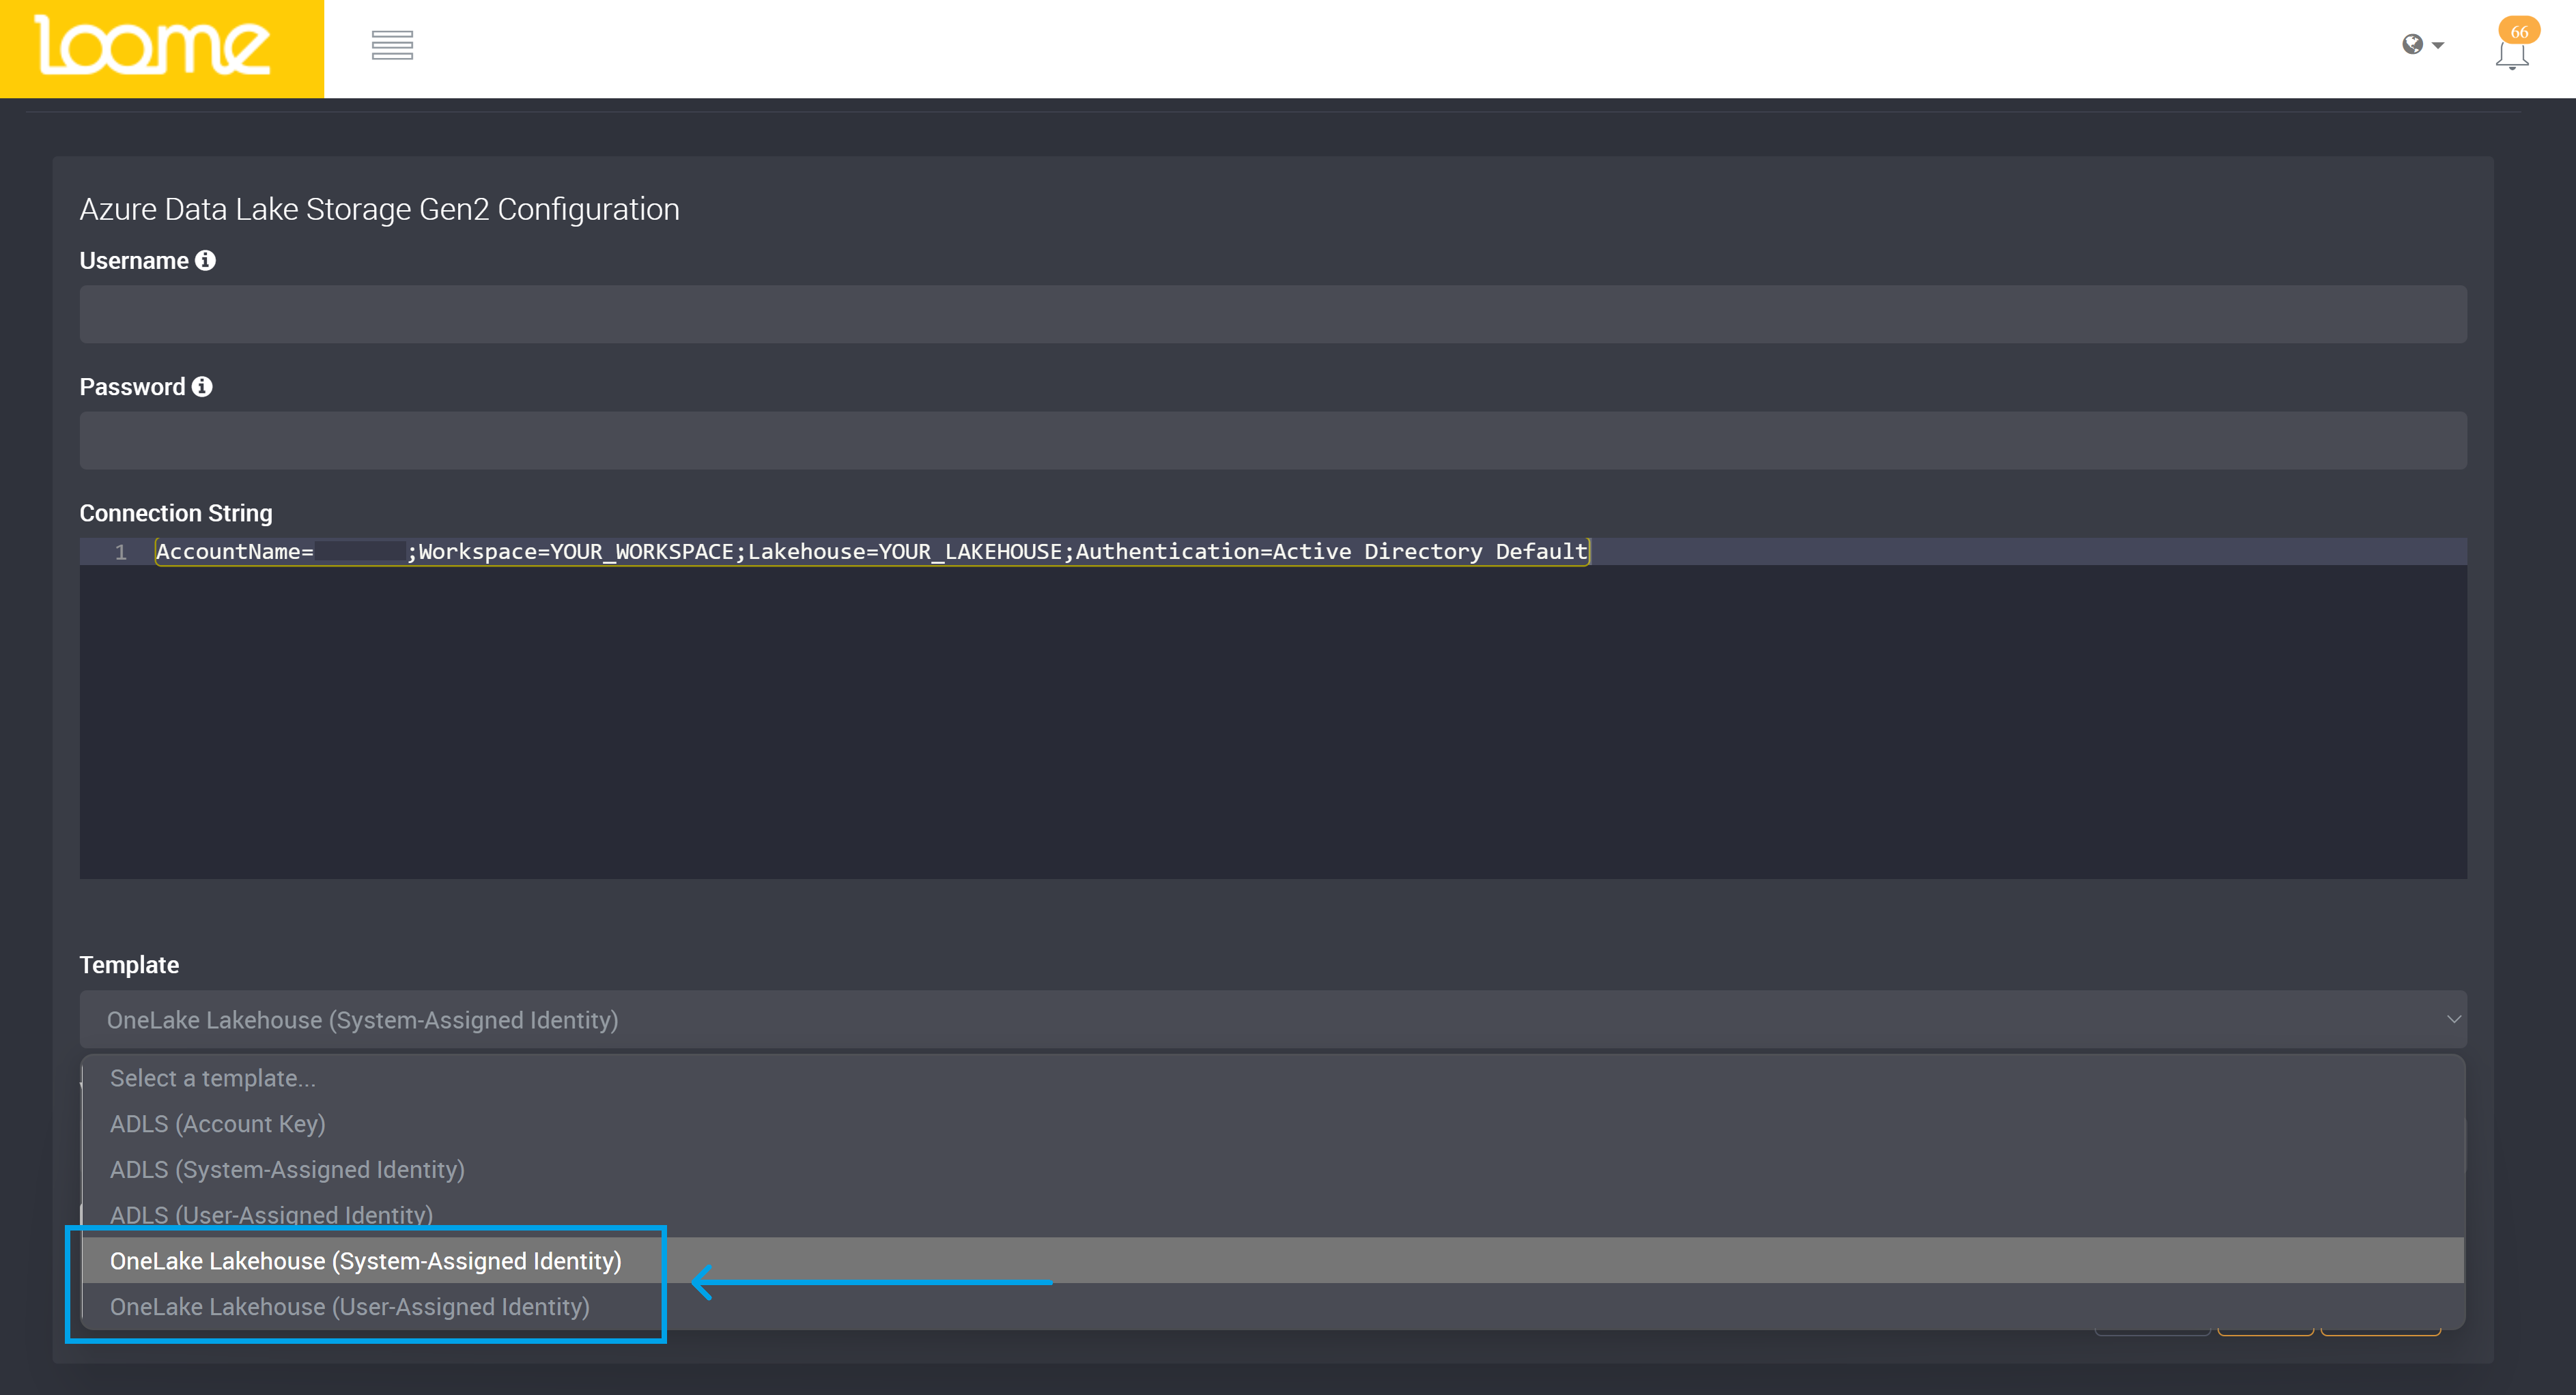2576x1395 pixels.
Task: Open the globe language dropdown
Action: coord(2422,45)
